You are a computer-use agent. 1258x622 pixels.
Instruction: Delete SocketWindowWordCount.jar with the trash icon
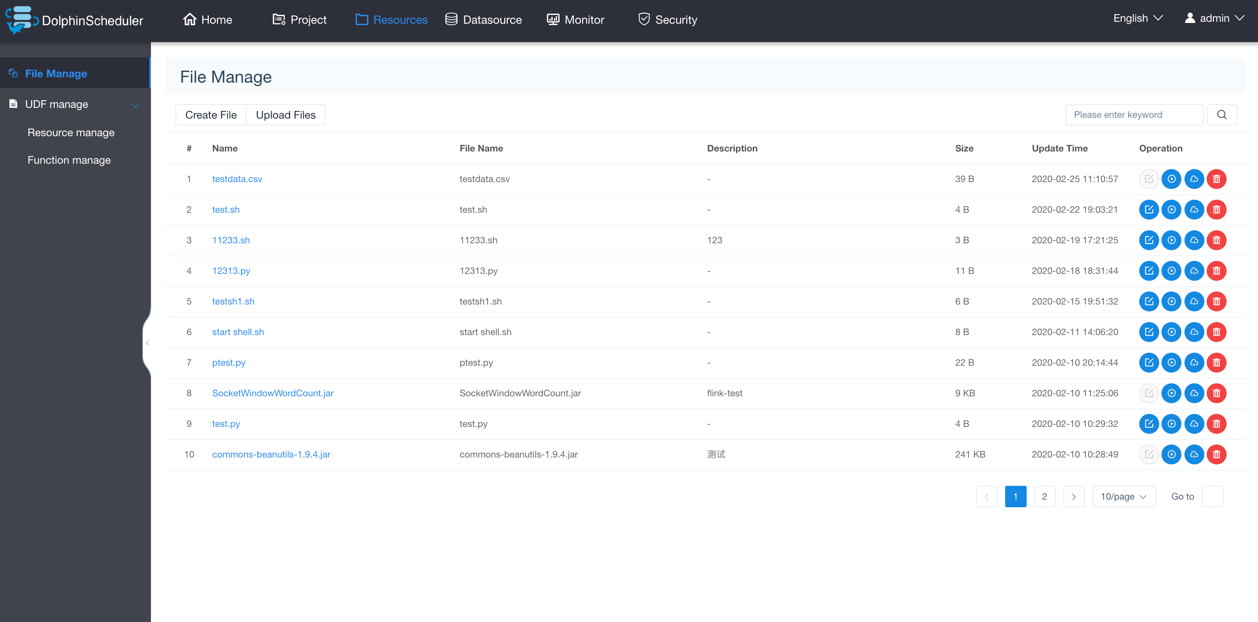pyautogui.click(x=1217, y=393)
